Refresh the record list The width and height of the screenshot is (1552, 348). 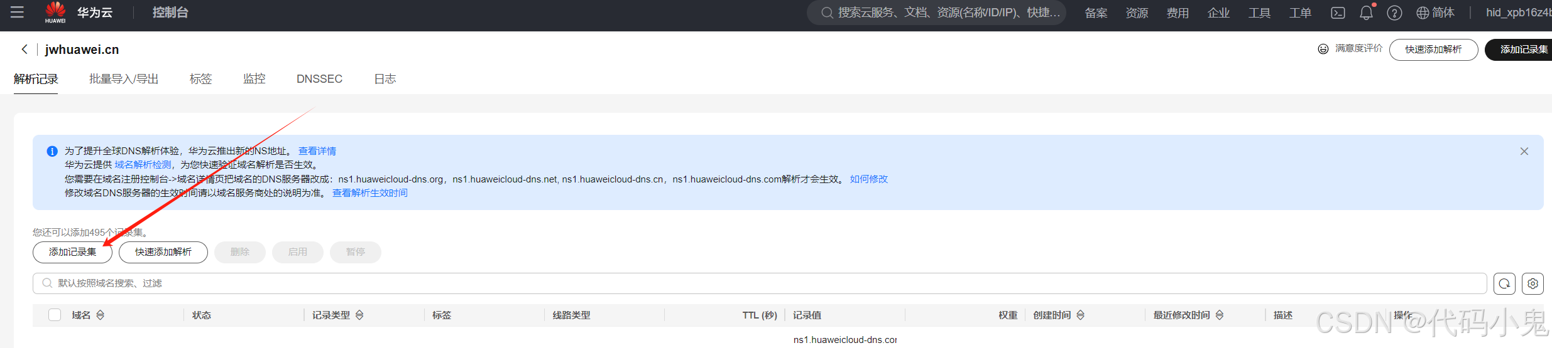1505,283
